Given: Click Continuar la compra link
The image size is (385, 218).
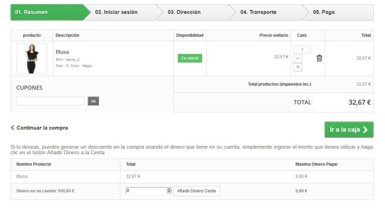Looking at the screenshot, I should coord(39,128).
